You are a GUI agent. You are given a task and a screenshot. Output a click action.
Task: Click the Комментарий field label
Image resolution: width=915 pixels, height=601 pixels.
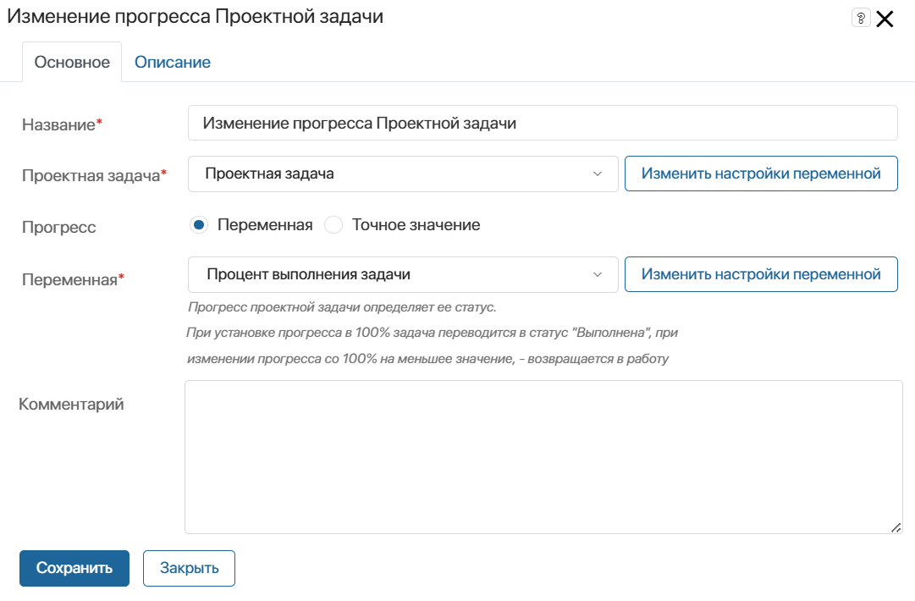click(71, 404)
